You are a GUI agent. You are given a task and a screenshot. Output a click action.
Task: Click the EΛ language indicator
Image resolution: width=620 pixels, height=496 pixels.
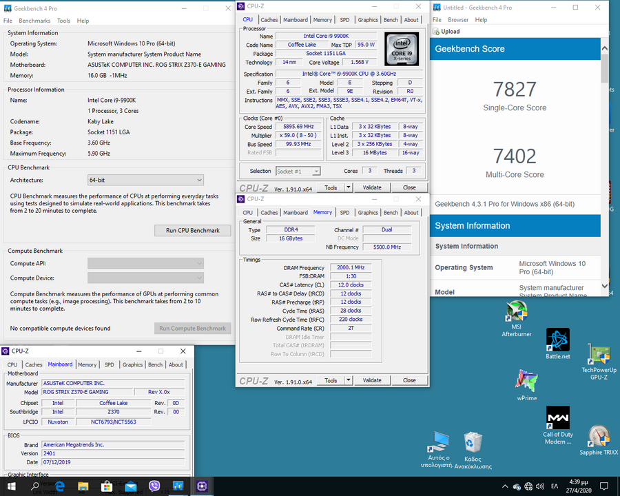click(x=555, y=486)
